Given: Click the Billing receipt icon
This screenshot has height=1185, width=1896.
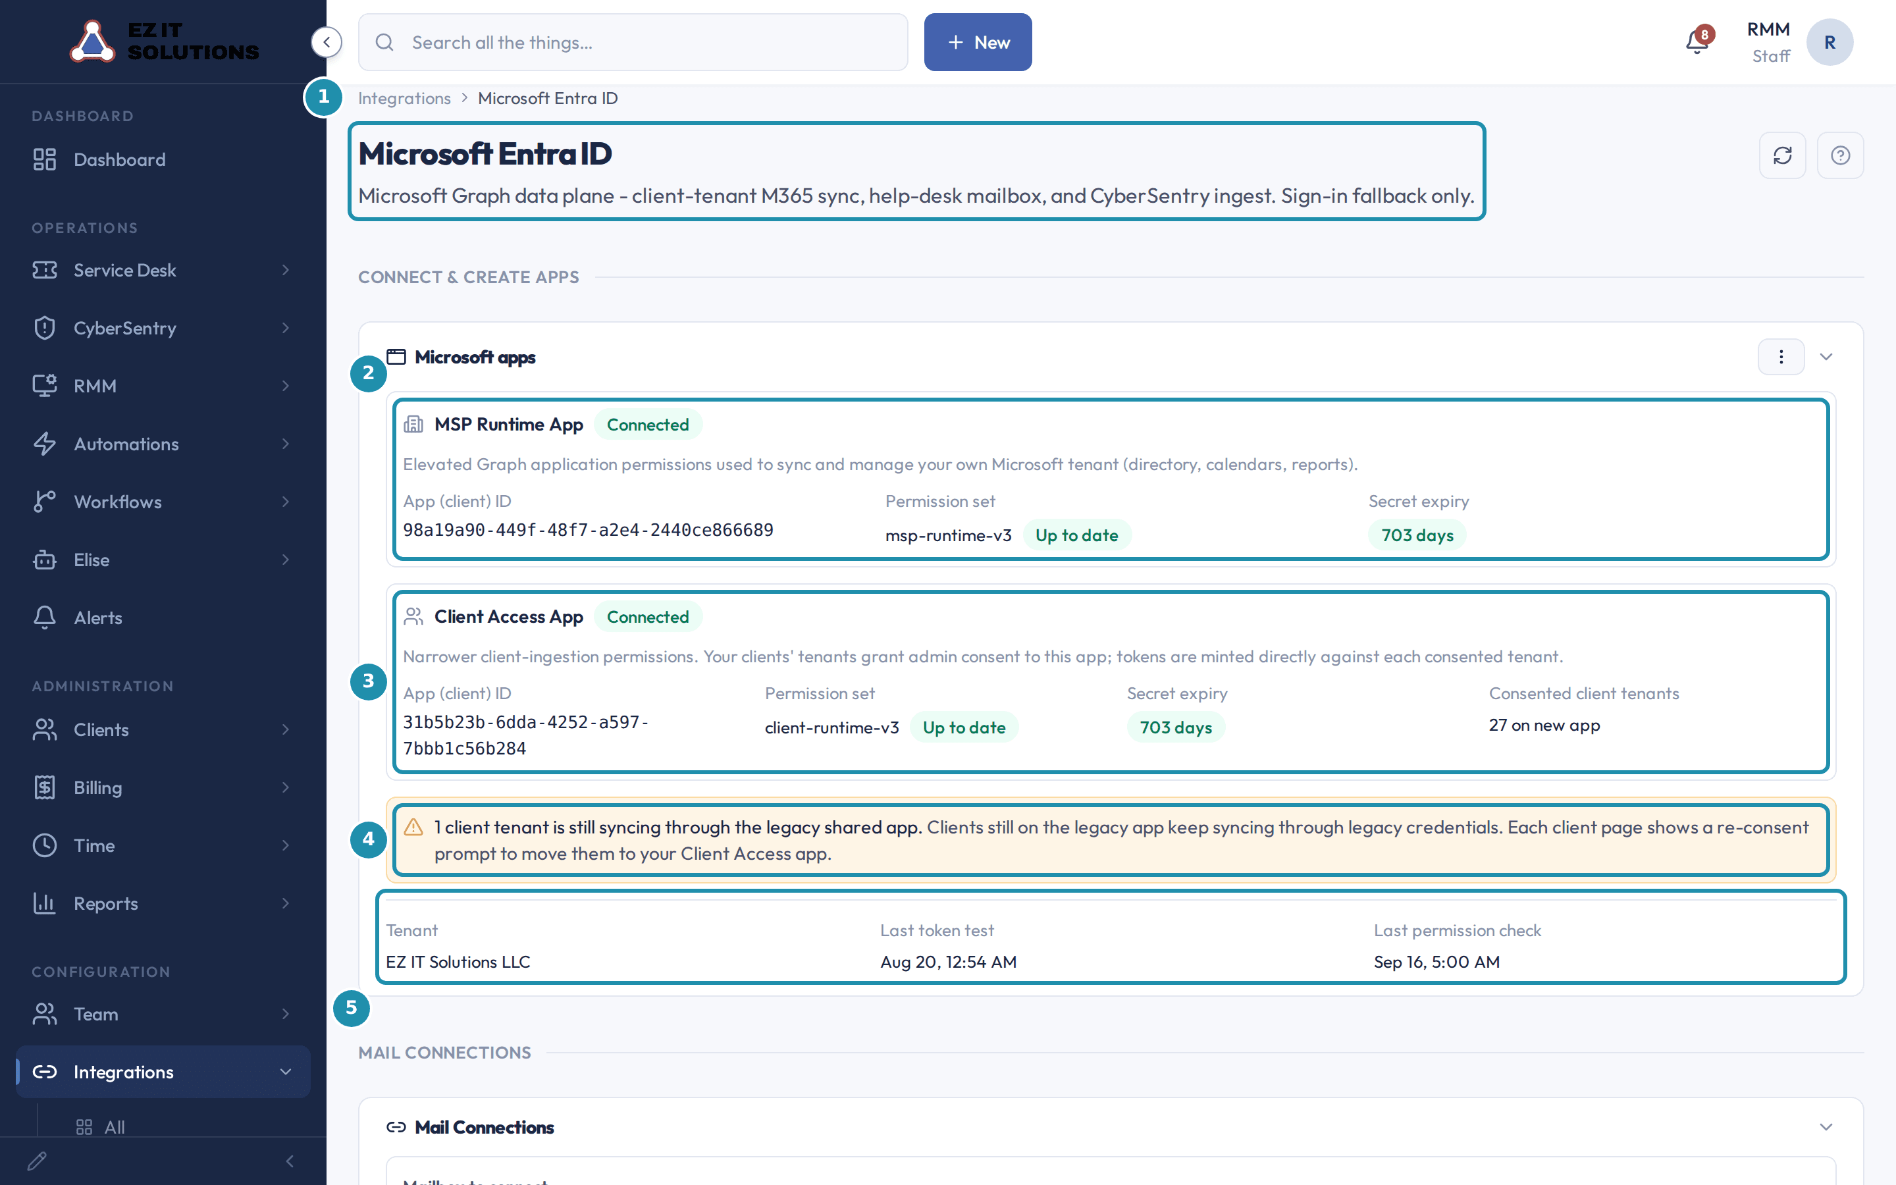Looking at the screenshot, I should (x=45, y=787).
